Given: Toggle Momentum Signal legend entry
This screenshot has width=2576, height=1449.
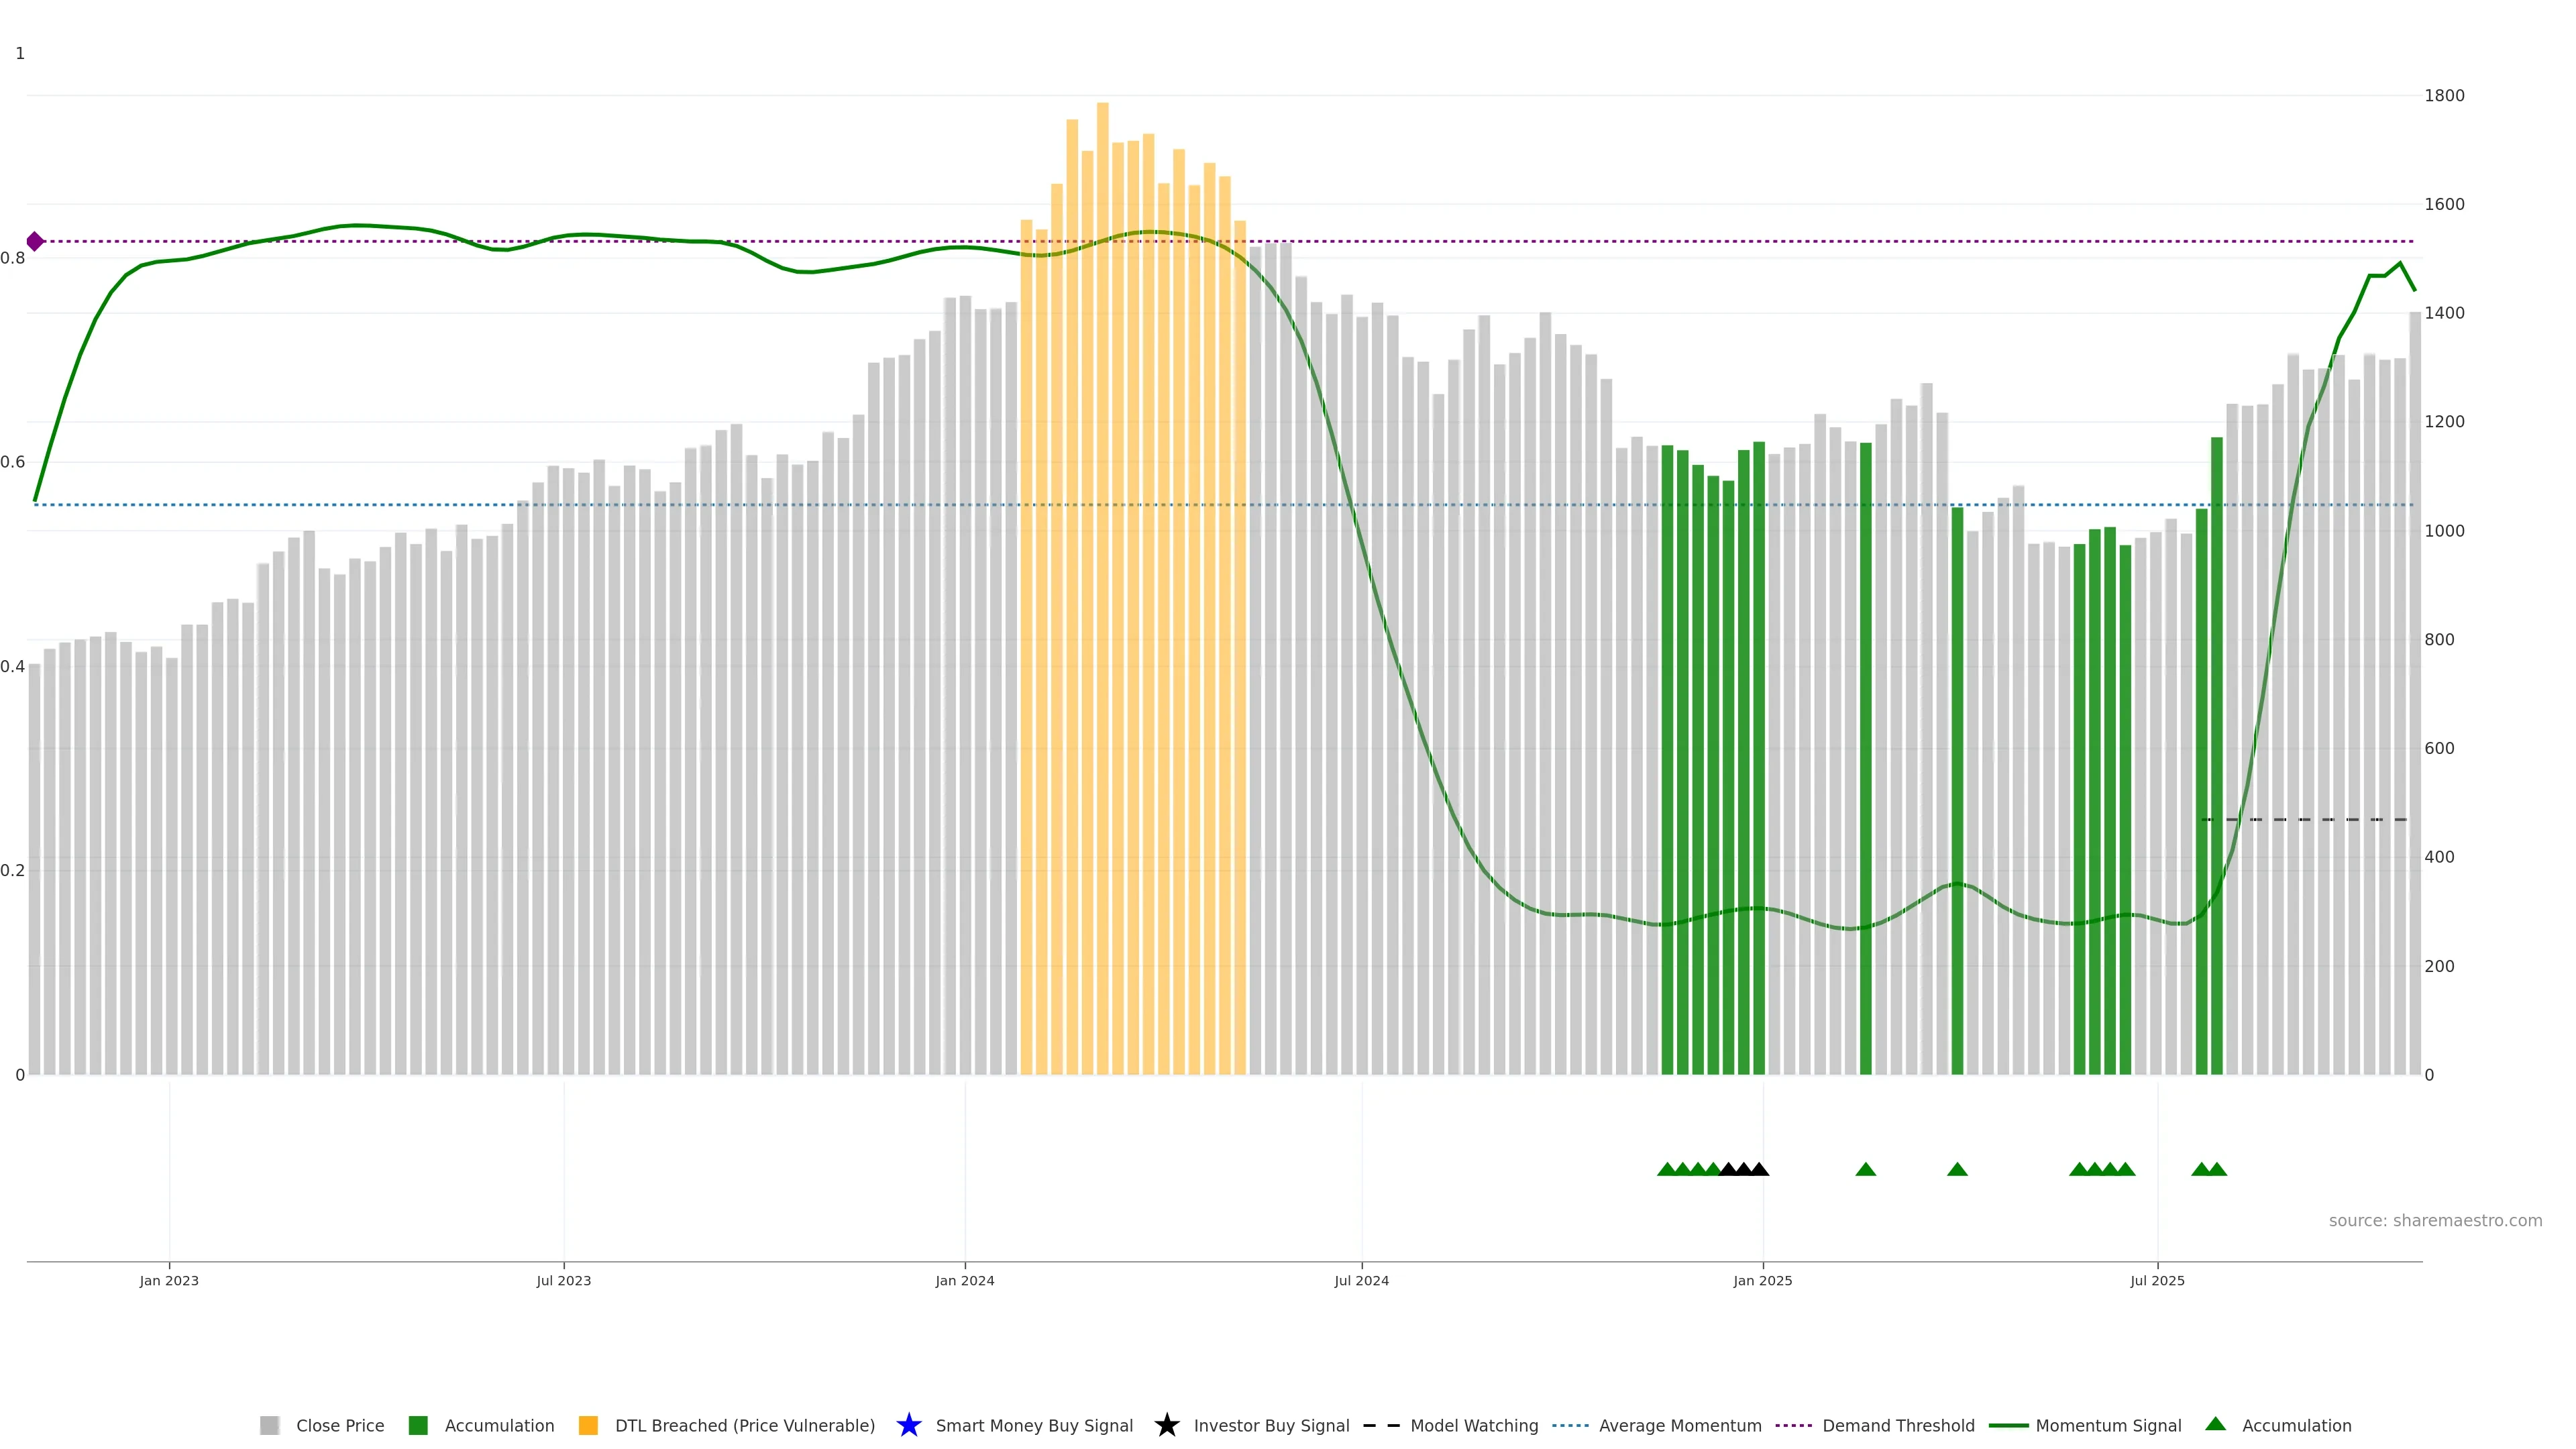Looking at the screenshot, I should (2107, 1425).
